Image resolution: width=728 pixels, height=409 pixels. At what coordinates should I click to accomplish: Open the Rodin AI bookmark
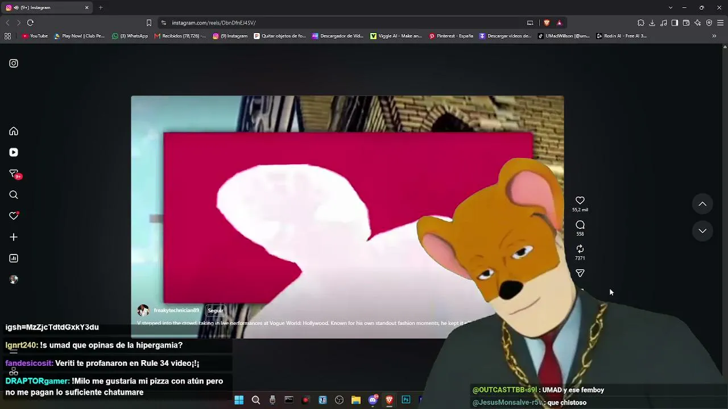(x=622, y=36)
